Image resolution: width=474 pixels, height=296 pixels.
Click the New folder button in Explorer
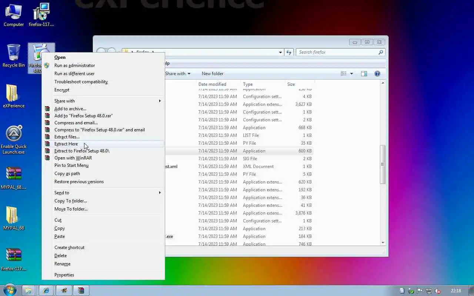[213, 74]
